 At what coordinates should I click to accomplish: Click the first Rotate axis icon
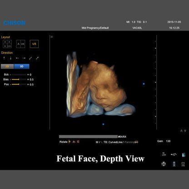tap(70, 142)
